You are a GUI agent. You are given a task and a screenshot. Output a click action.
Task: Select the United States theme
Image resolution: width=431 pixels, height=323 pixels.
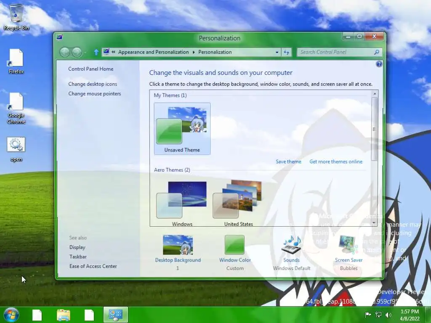point(238,204)
